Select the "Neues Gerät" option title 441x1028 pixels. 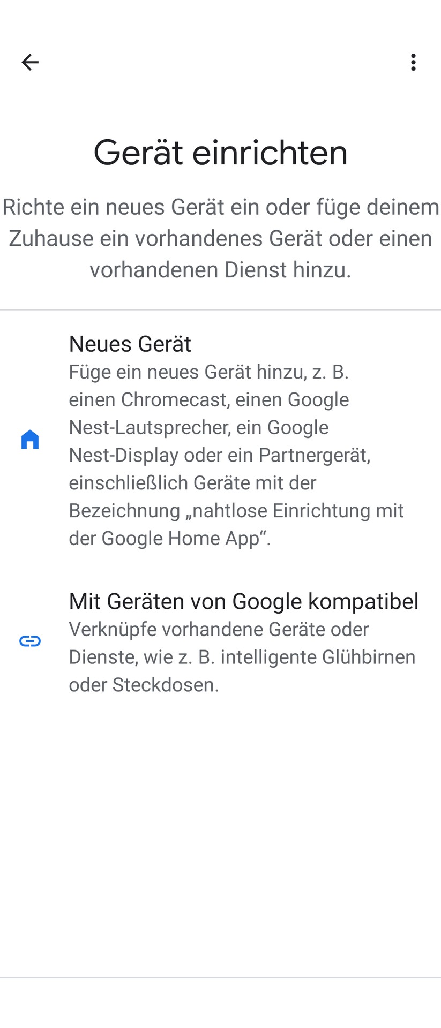130,344
